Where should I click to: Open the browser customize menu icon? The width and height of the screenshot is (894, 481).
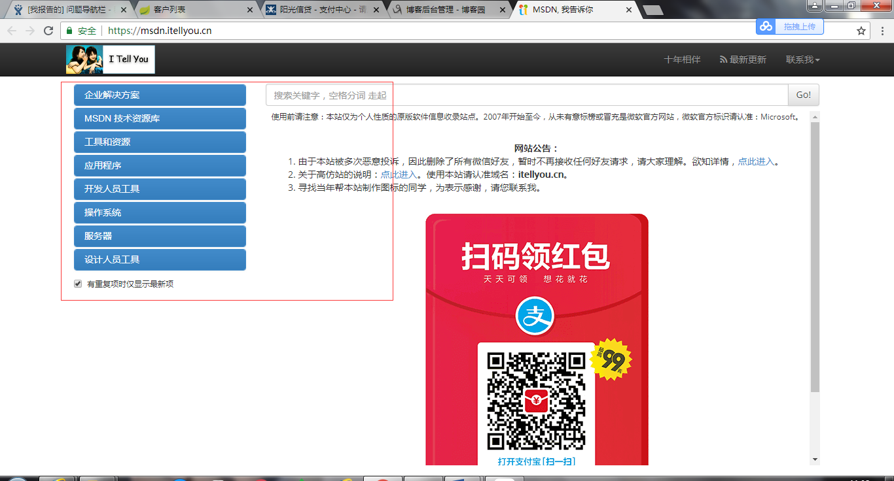pyautogui.click(x=882, y=30)
